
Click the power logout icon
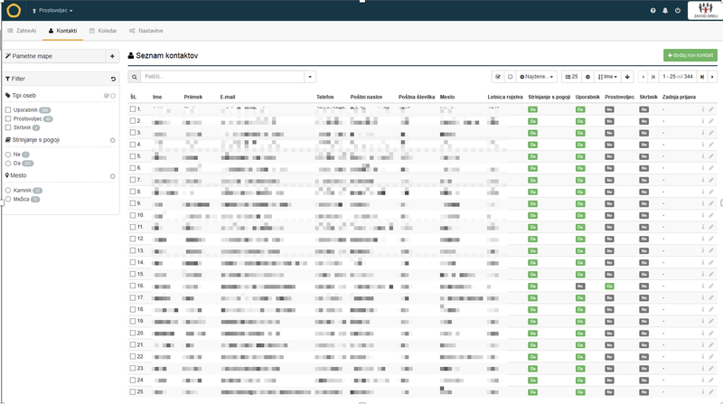point(678,10)
